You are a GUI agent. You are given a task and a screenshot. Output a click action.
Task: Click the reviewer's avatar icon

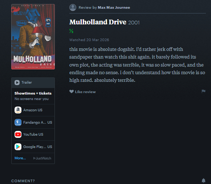pos(73,7)
